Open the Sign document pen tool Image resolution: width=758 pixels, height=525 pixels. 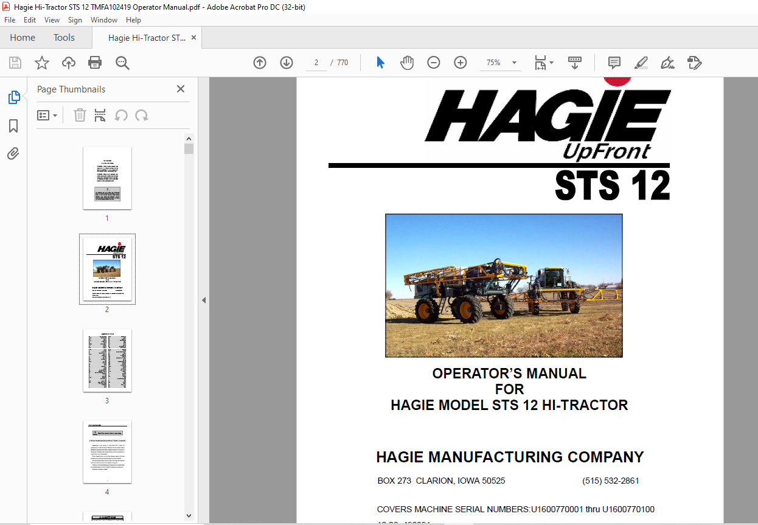[x=668, y=63]
